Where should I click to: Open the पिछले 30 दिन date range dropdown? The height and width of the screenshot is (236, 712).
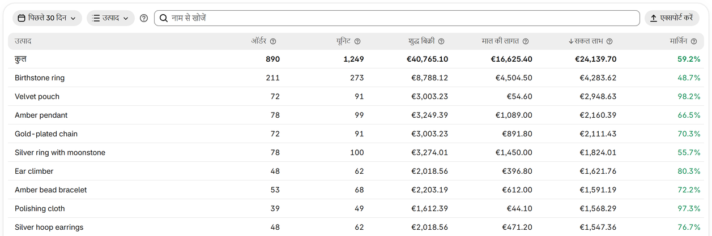[47, 18]
